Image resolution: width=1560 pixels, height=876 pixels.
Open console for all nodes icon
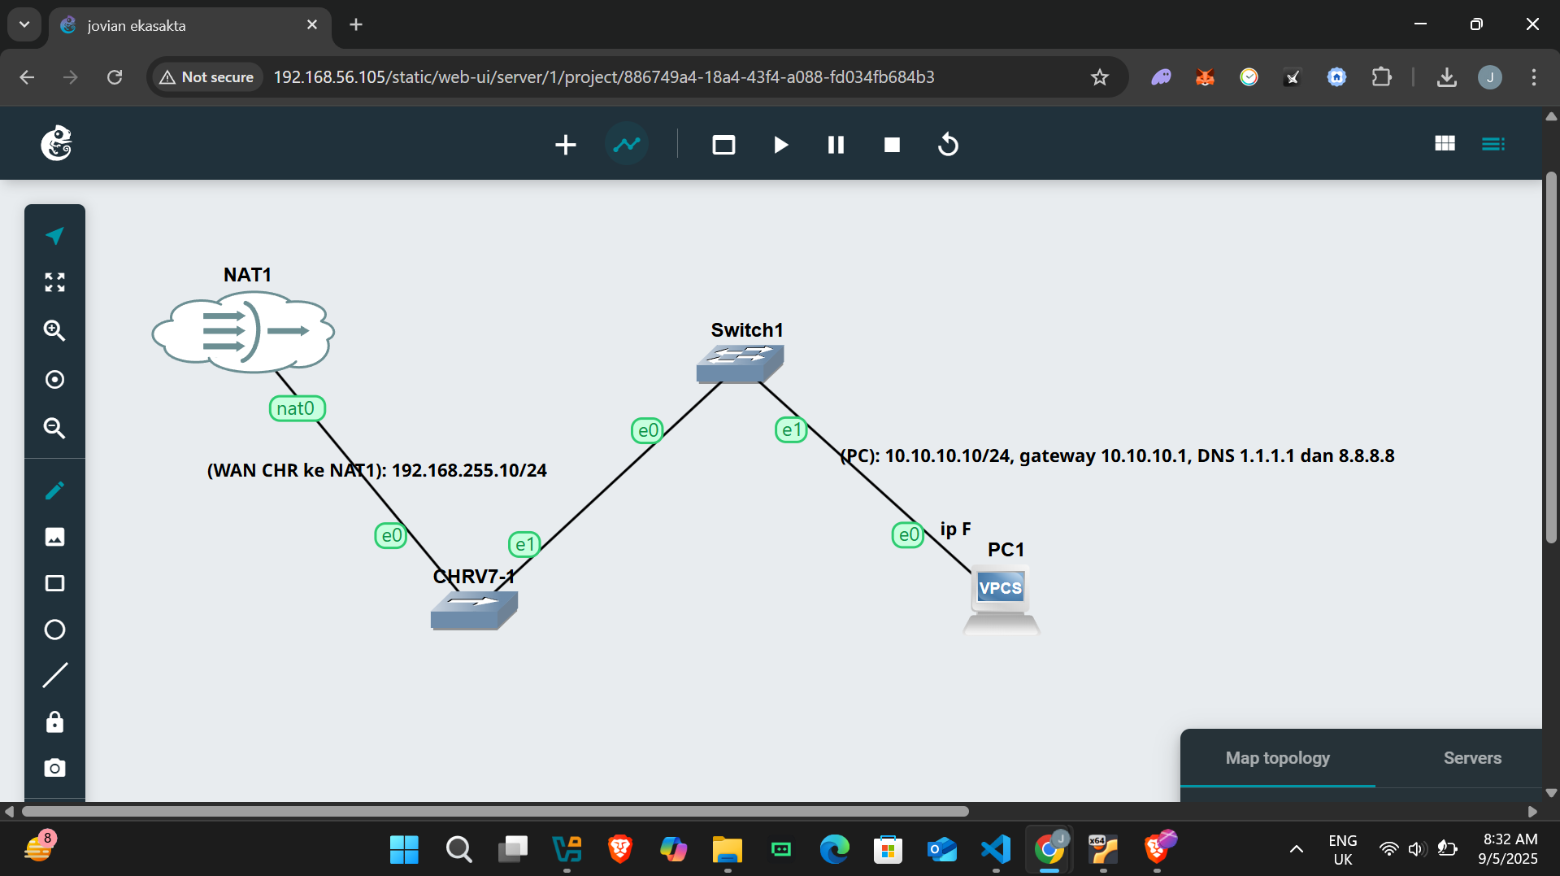(x=724, y=145)
